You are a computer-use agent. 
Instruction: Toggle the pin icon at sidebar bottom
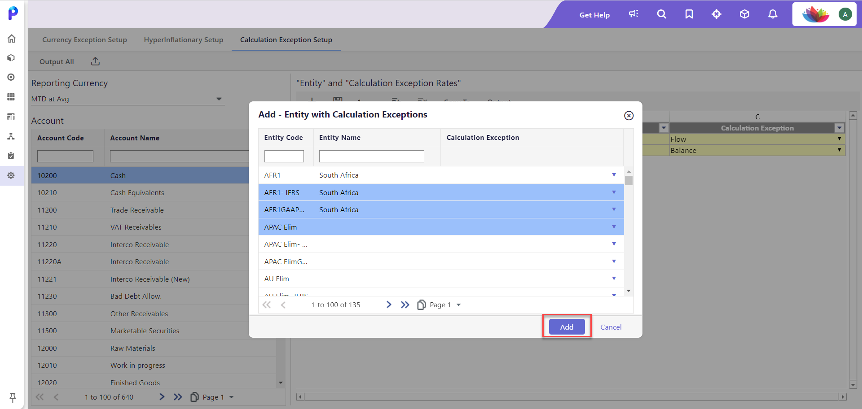[x=13, y=397]
